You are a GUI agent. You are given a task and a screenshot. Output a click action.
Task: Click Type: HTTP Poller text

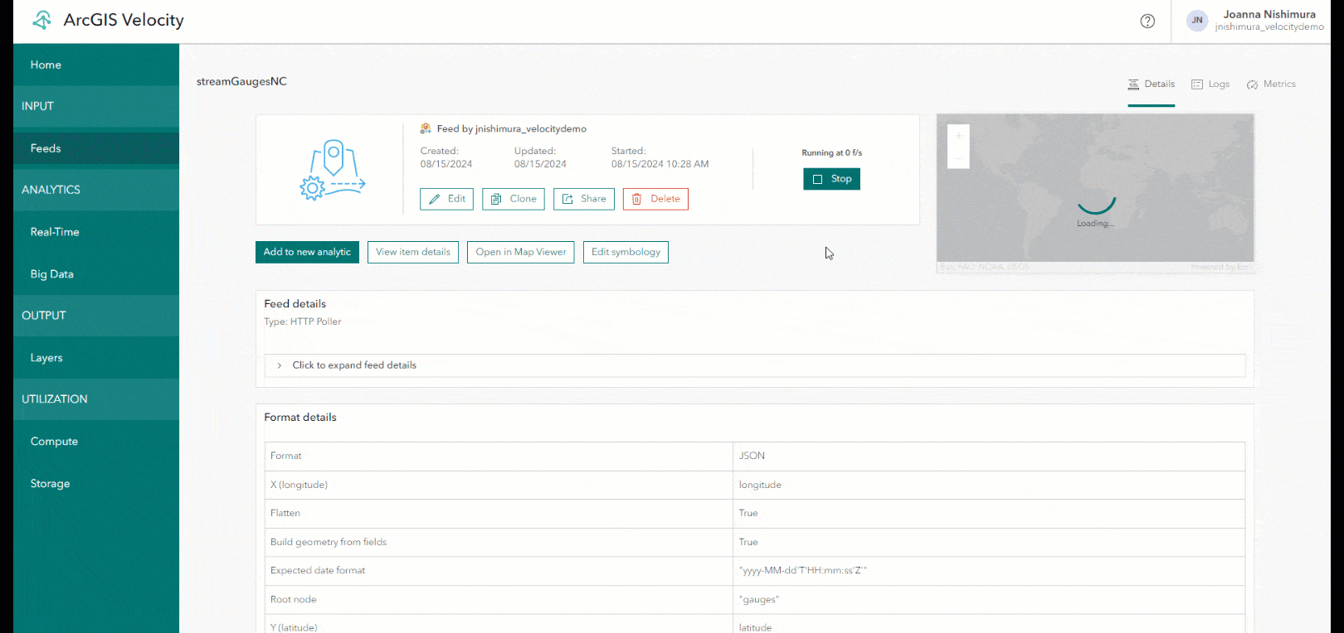[x=303, y=321]
